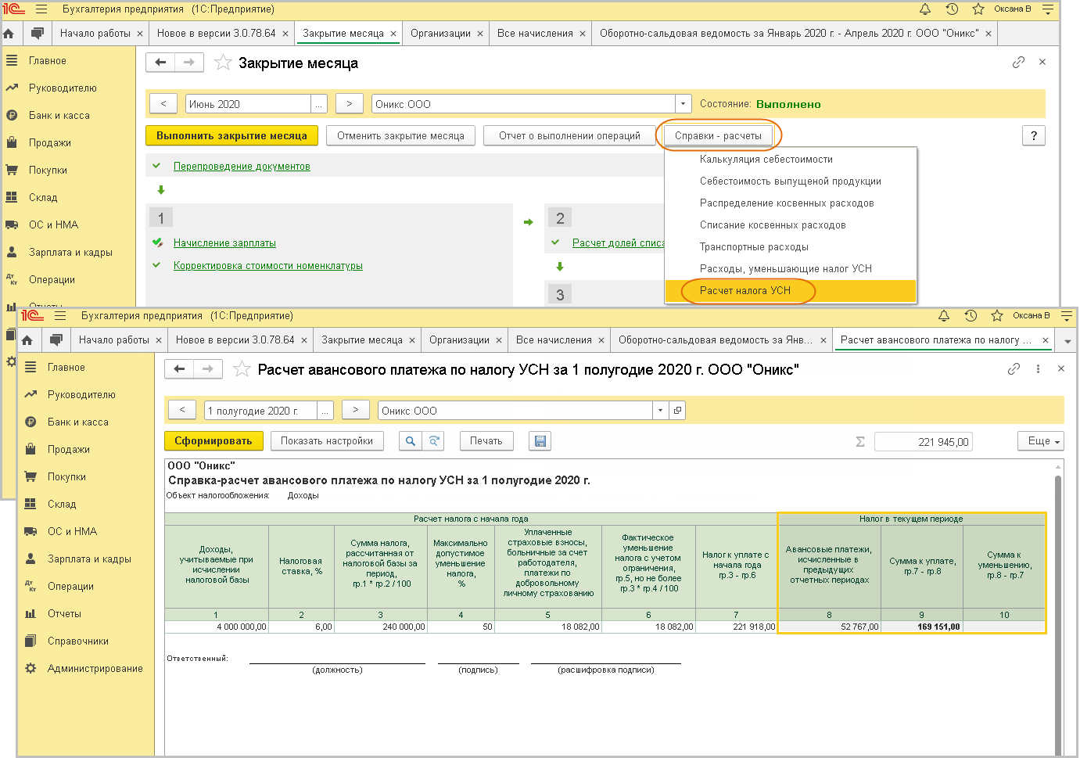
Task: Open period picker beside Июнь 2020
Action: coord(319,104)
